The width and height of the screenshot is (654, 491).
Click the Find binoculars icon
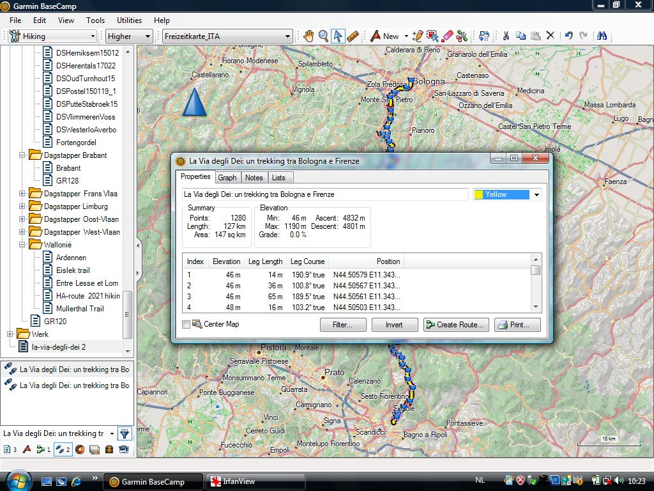601,36
